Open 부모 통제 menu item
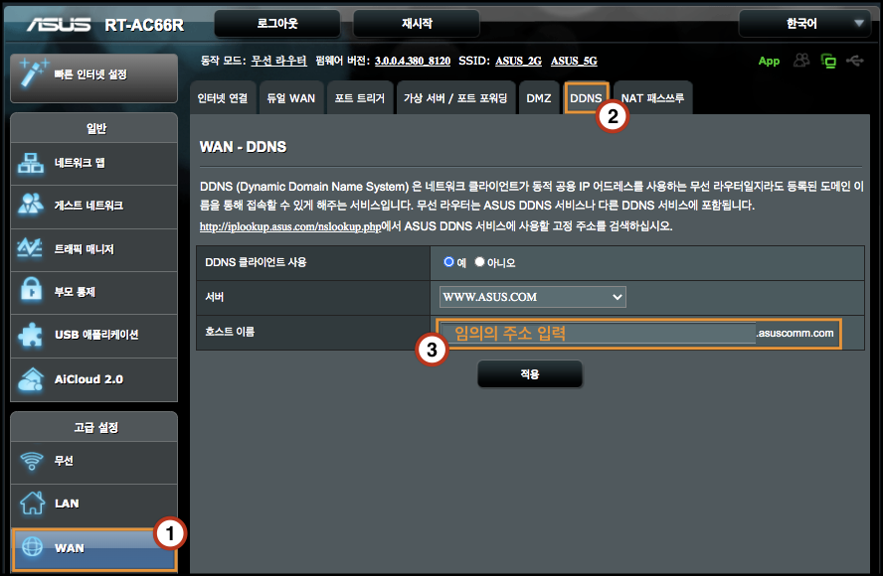883x576 pixels. [x=94, y=293]
